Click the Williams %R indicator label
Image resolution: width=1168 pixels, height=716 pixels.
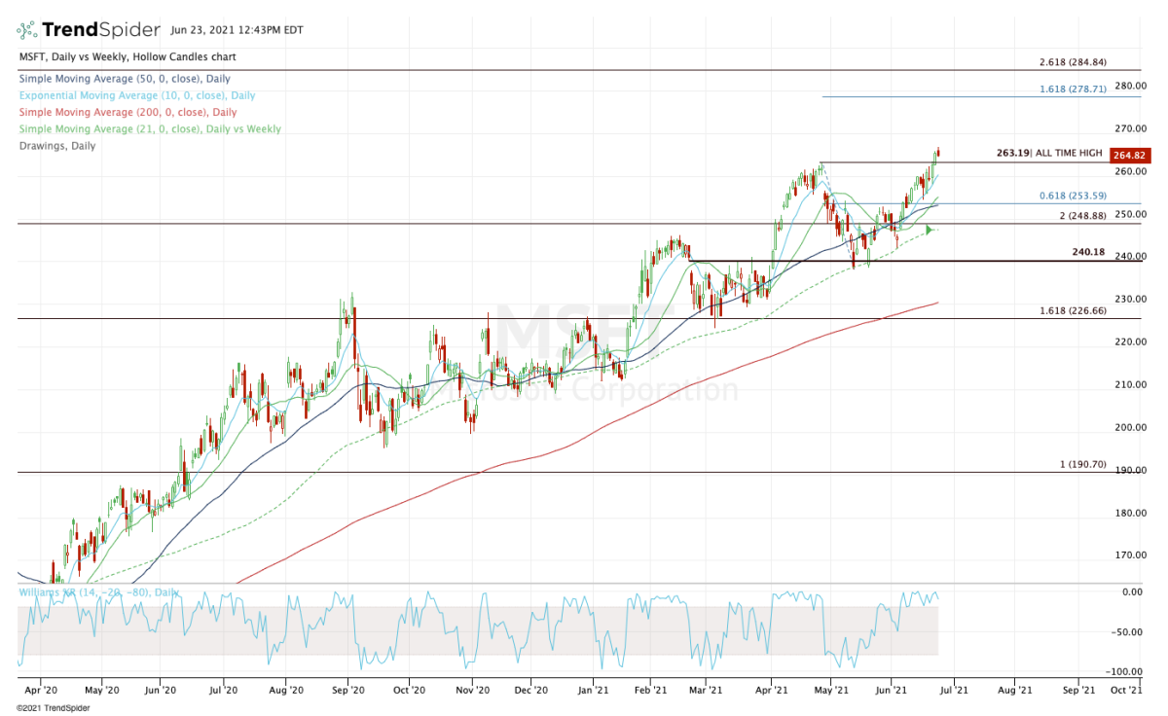coord(98,591)
